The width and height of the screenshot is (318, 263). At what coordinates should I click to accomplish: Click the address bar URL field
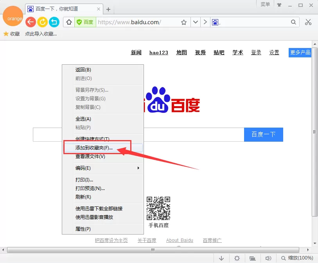point(138,22)
